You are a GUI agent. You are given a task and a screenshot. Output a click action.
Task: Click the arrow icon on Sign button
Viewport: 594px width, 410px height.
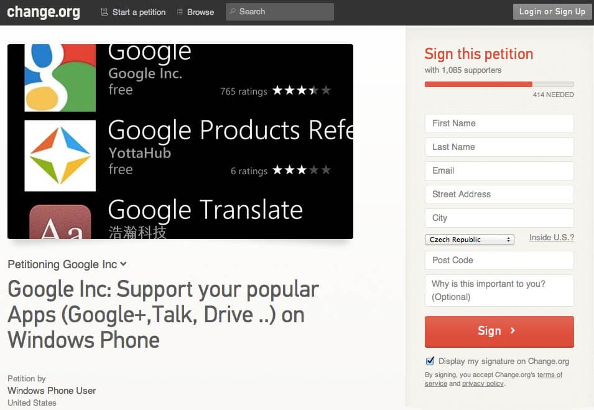pos(513,330)
